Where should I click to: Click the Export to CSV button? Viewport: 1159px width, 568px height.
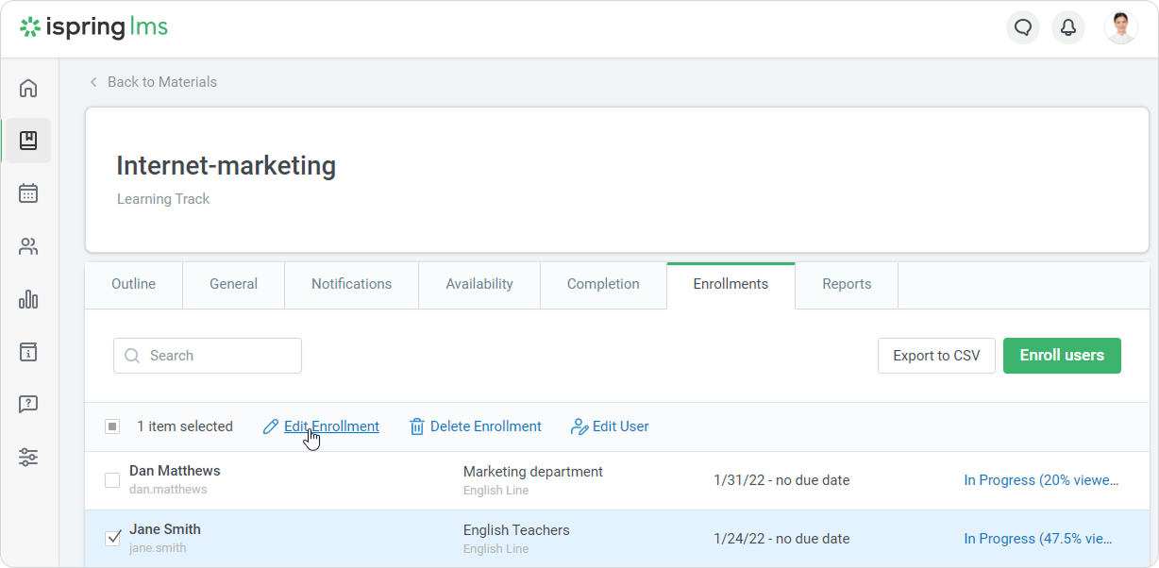(x=936, y=356)
